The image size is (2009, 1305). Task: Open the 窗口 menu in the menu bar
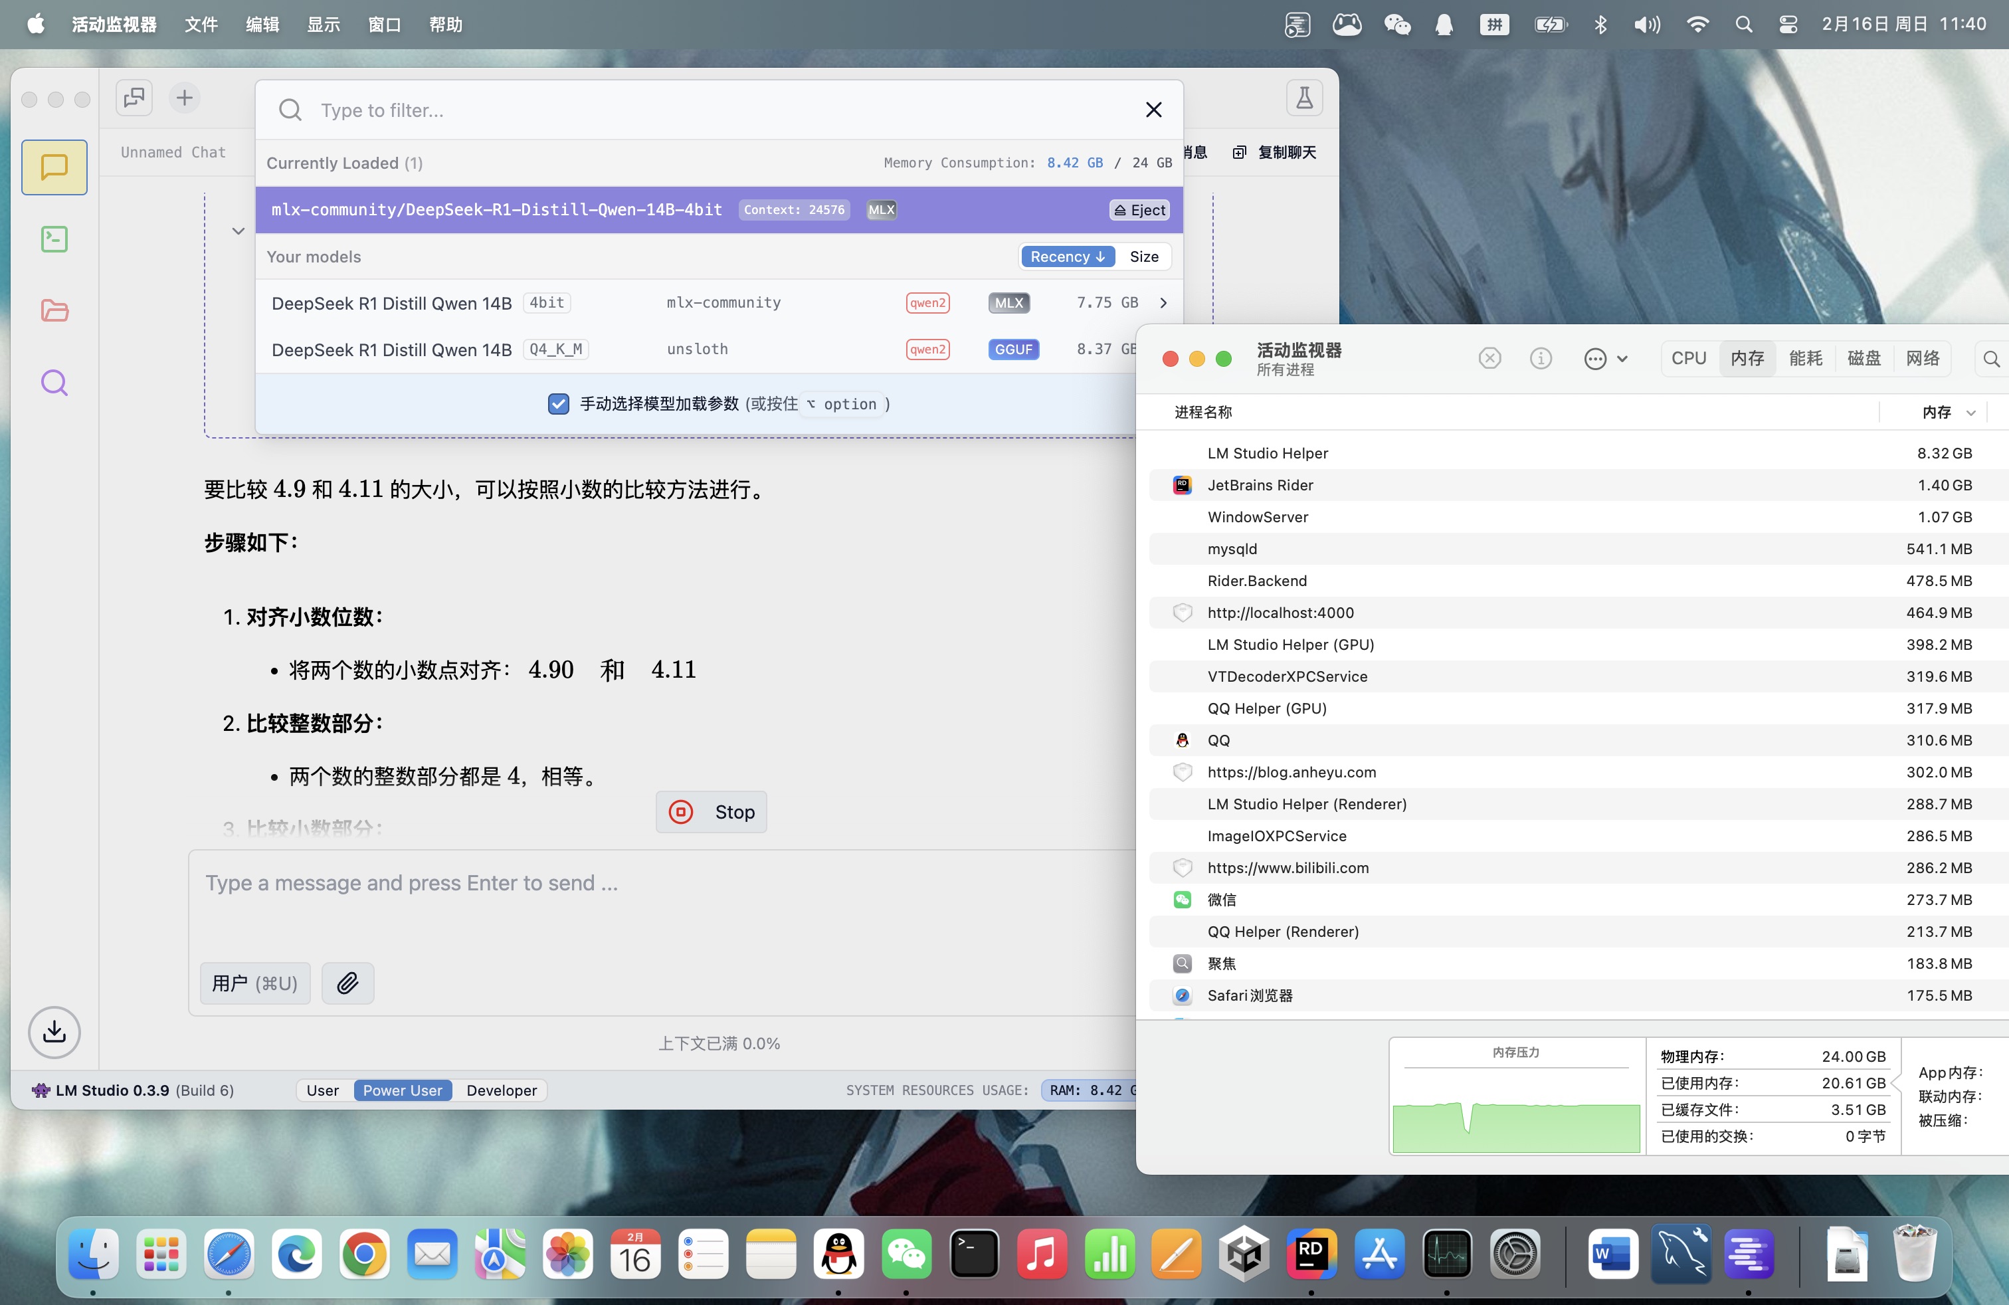point(384,25)
